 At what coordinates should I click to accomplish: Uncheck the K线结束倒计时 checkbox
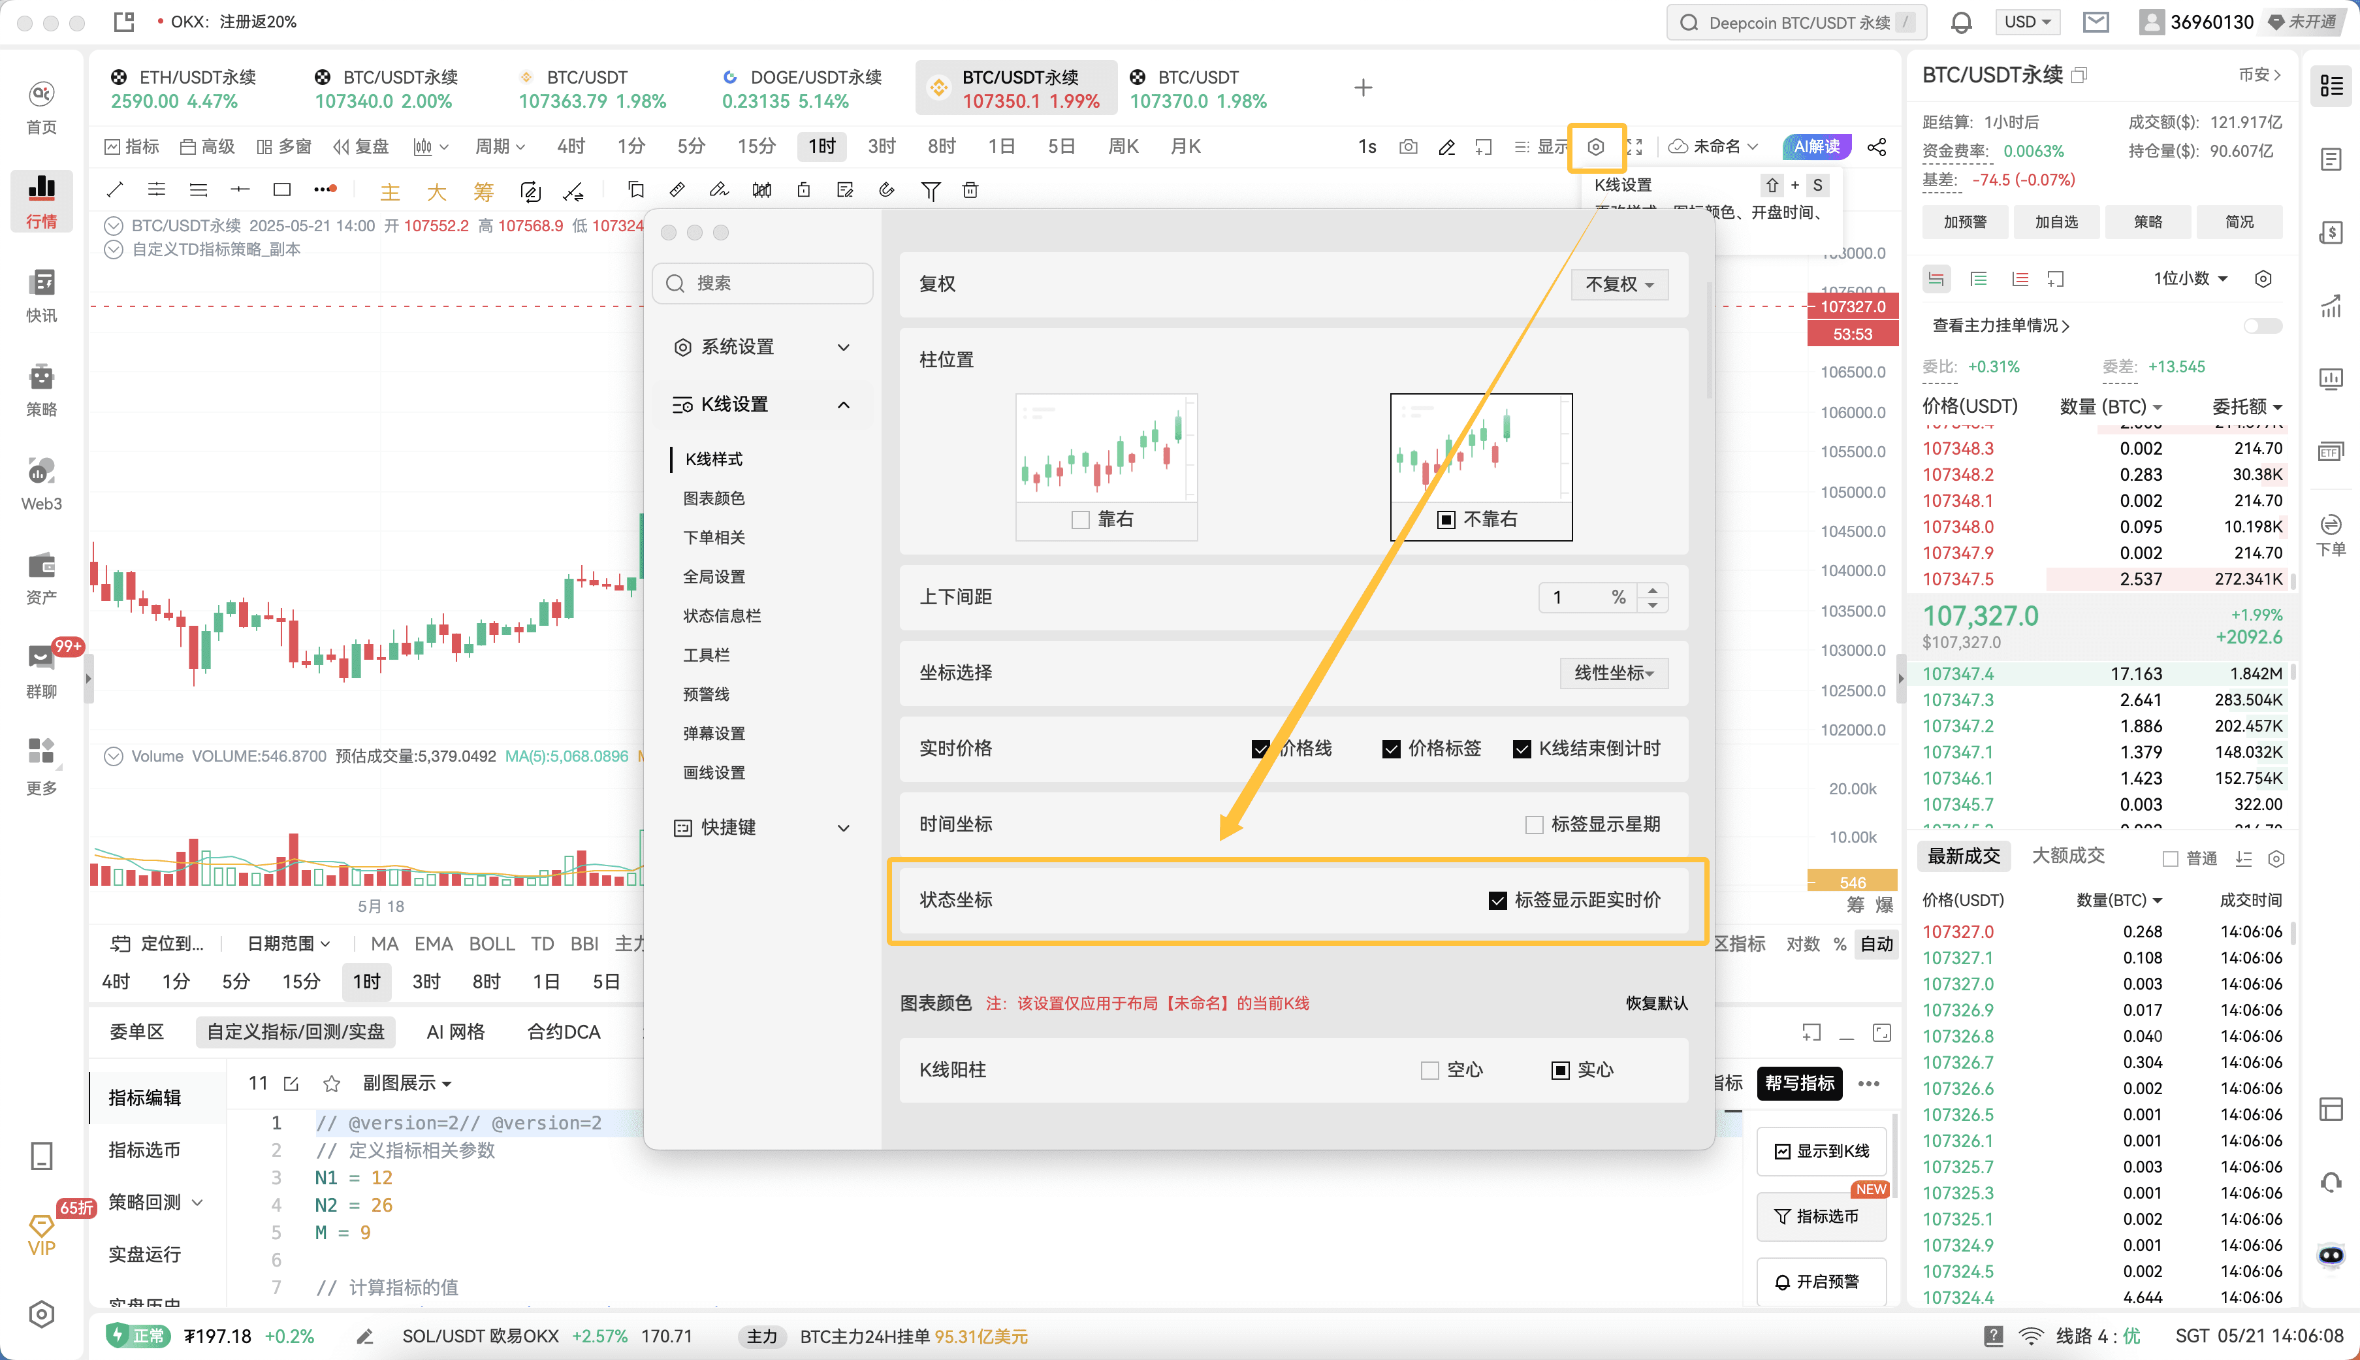click(x=1522, y=748)
